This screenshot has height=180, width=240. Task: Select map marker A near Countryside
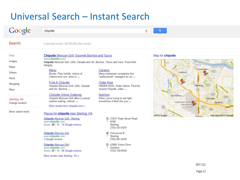coord(205,73)
